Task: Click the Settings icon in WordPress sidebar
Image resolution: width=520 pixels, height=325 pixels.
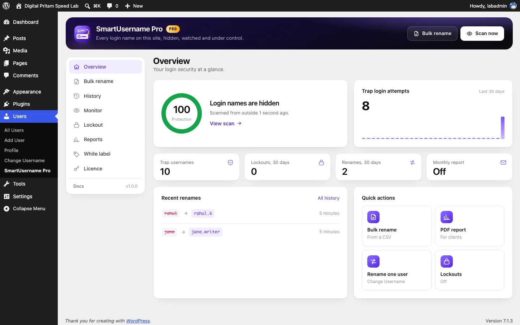Action: coord(6,196)
